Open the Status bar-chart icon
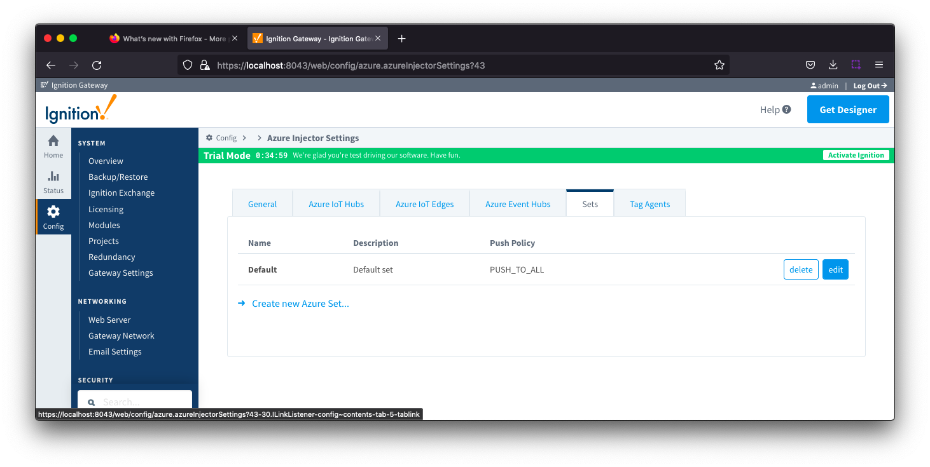Viewport: 930px width, 467px height. (x=53, y=177)
